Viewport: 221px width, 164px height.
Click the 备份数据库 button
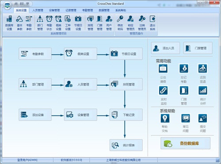pyautogui.click(x=185, y=143)
